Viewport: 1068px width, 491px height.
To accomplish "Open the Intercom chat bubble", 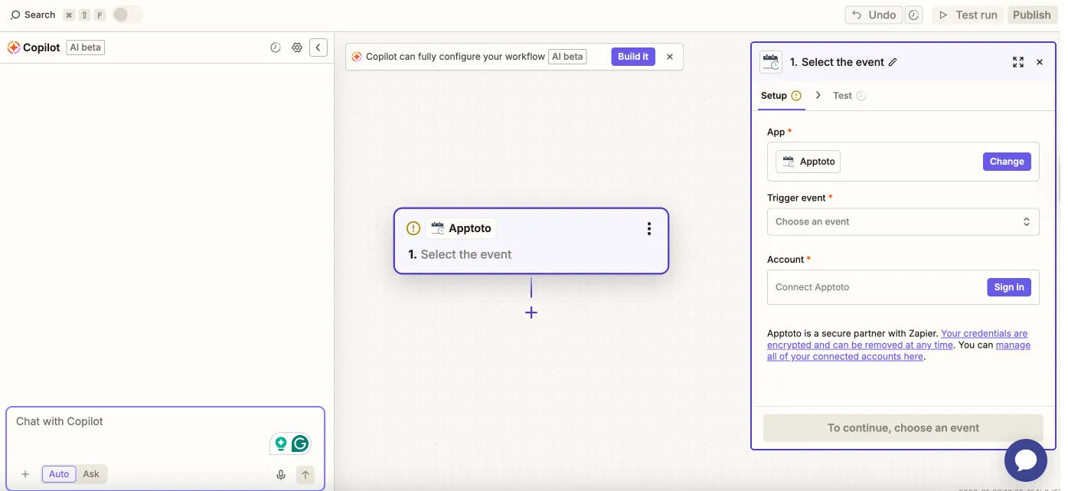I will (1025, 460).
